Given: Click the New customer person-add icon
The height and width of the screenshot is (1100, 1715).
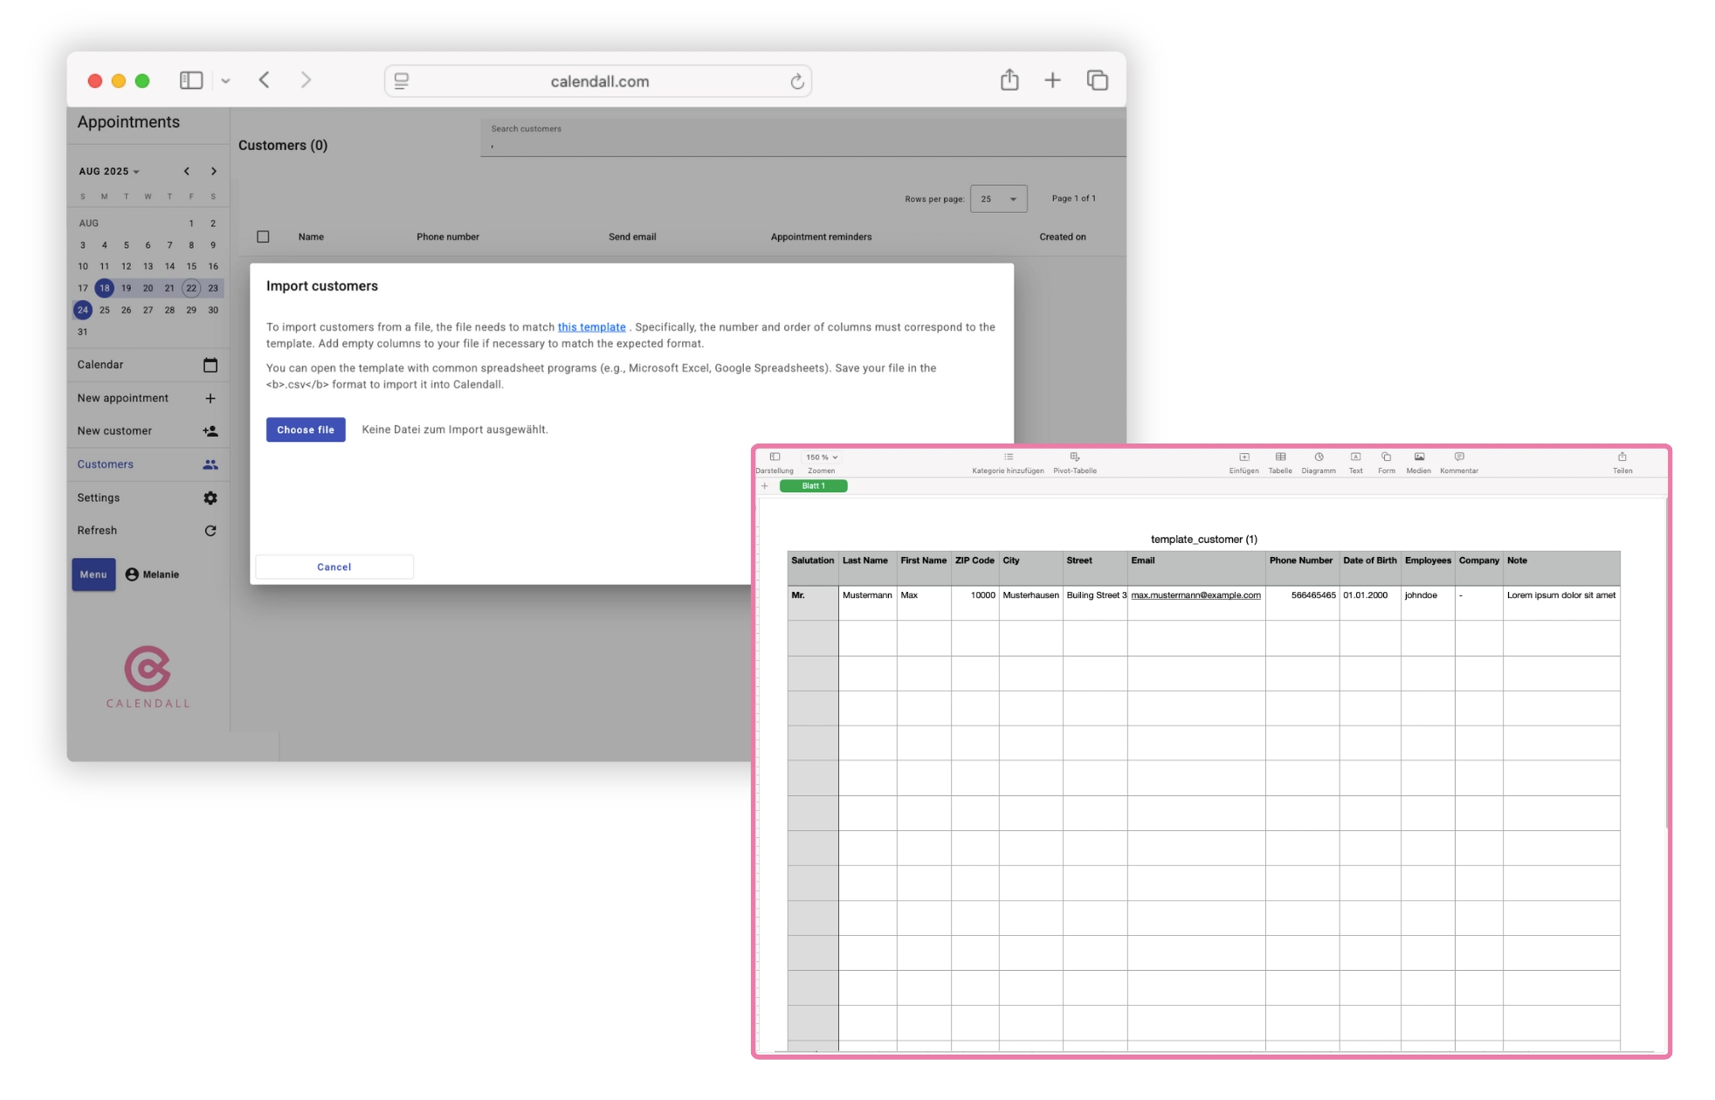Looking at the screenshot, I should (x=210, y=430).
